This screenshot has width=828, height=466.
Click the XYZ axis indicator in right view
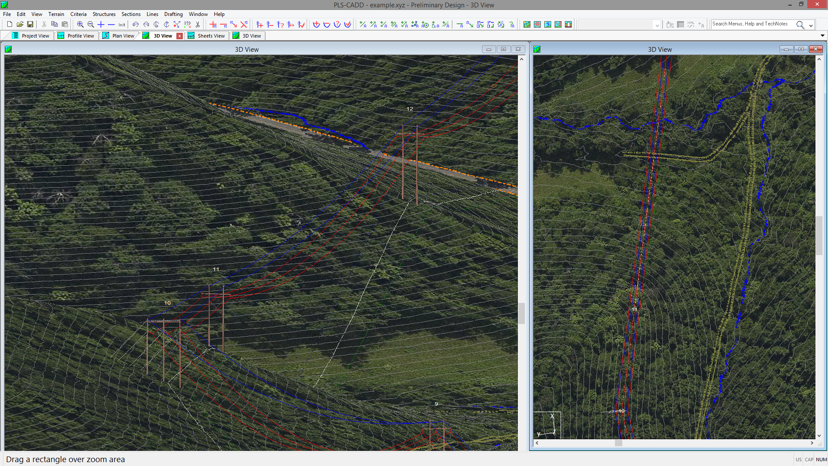[x=547, y=425]
